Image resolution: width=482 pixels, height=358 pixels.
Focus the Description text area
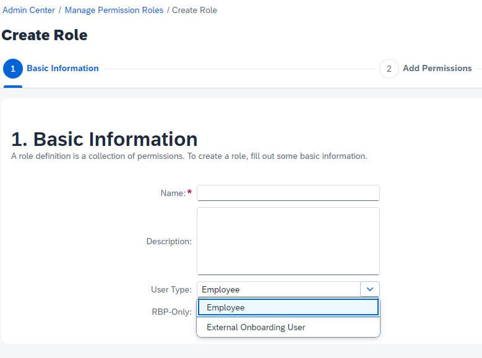tap(288, 241)
